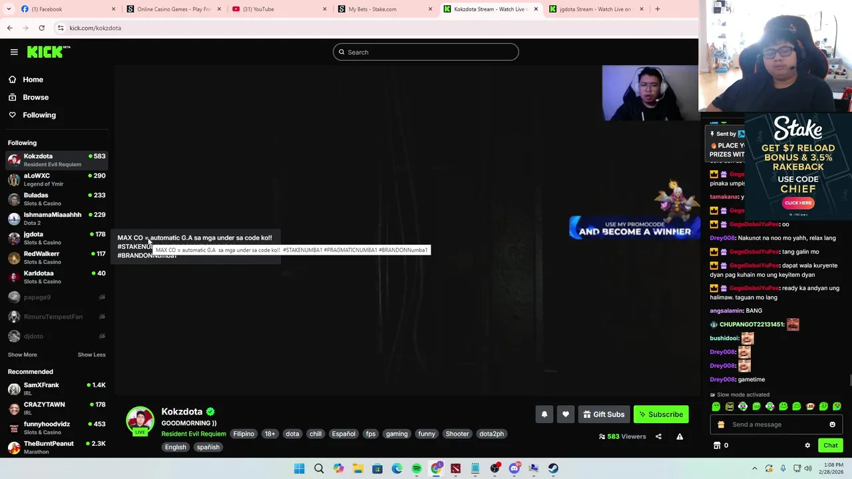The height and width of the screenshot is (479, 852).
Task: Open Buladas channel in Following list
Action: click(x=57, y=199)
